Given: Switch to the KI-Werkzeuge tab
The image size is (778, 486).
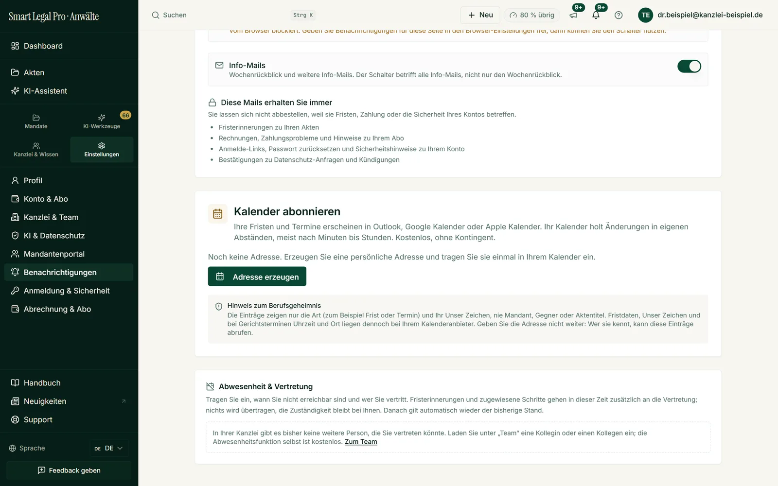Looking at the screenshot, I should coord(102,121).
